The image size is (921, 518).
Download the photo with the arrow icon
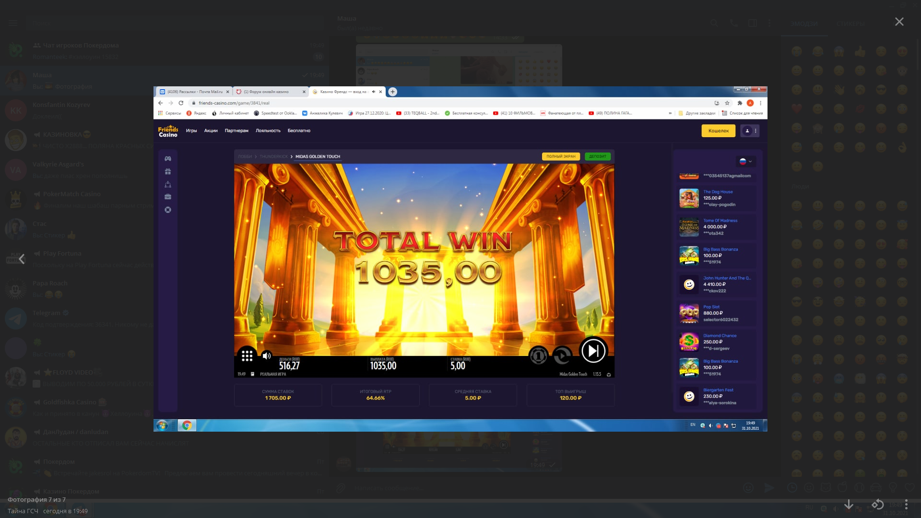(849, 504)
